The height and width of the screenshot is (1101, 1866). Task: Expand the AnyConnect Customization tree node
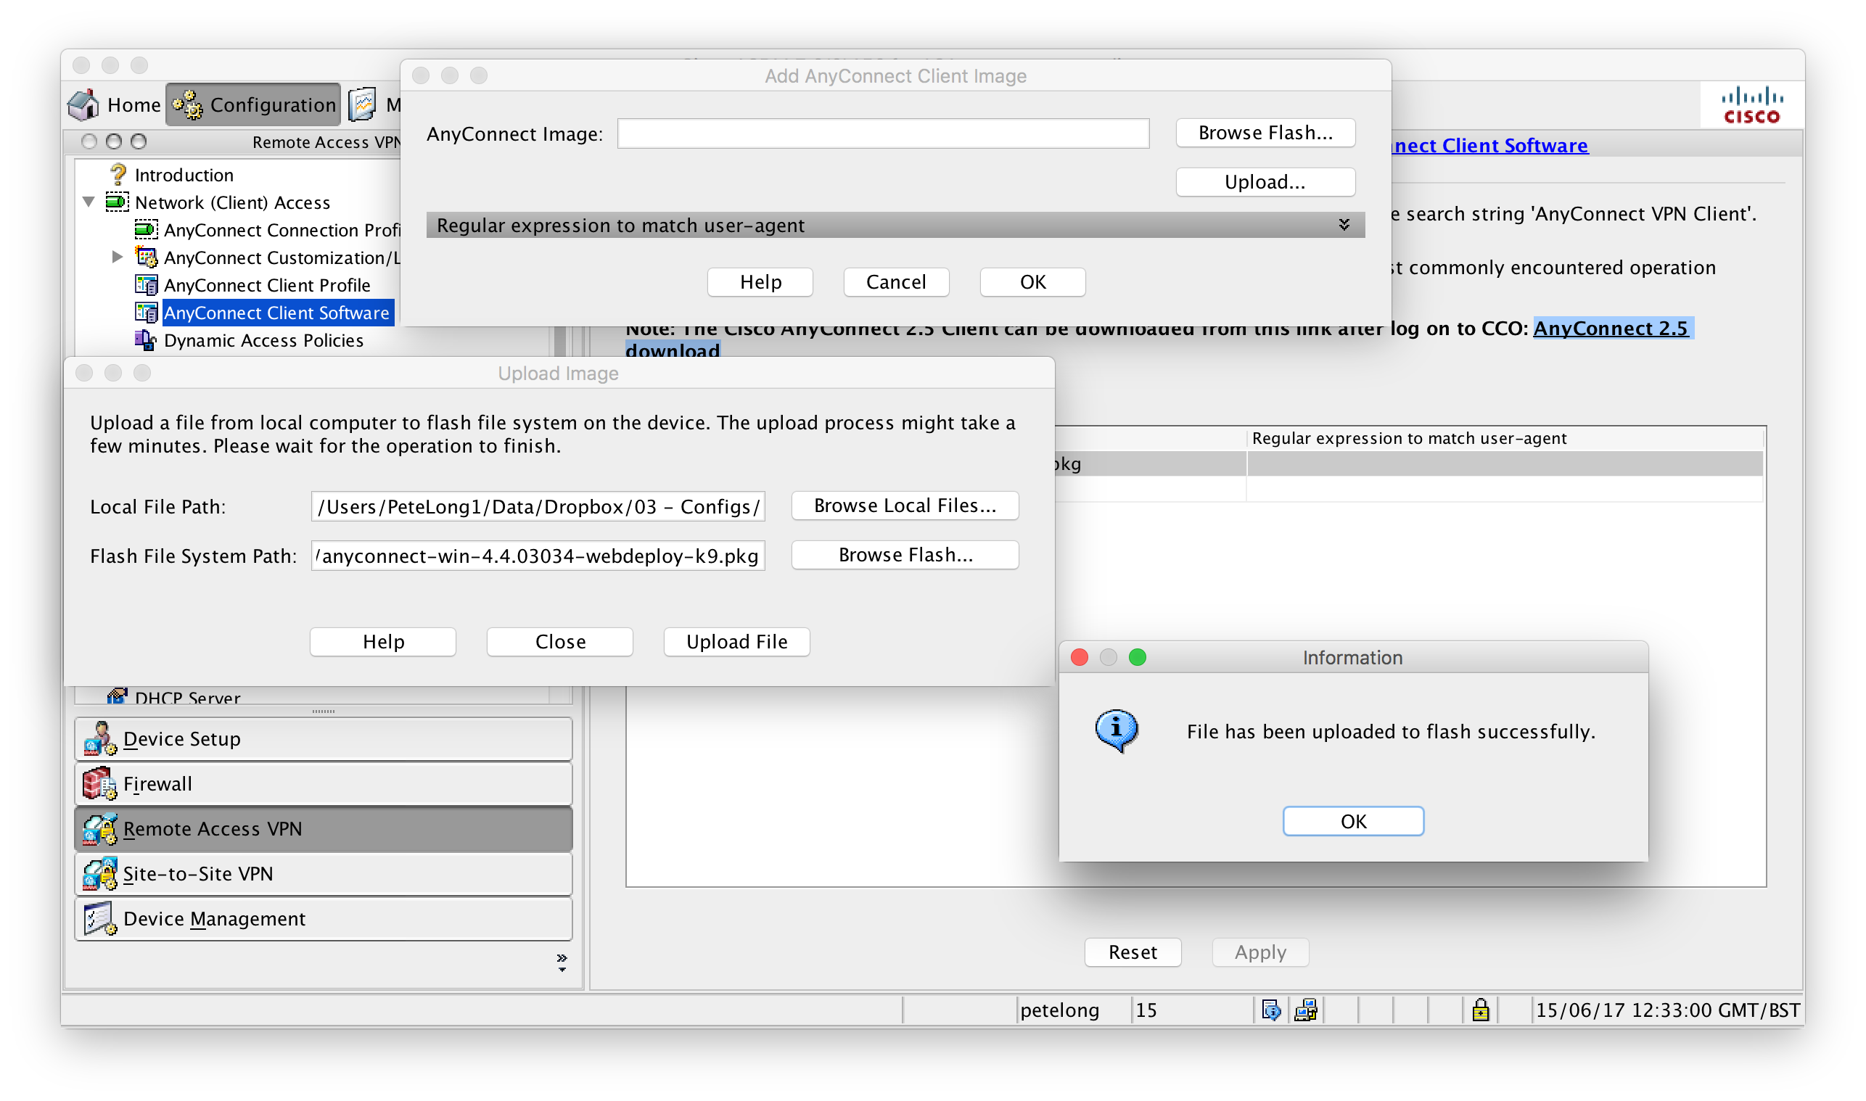pos(118,257)
